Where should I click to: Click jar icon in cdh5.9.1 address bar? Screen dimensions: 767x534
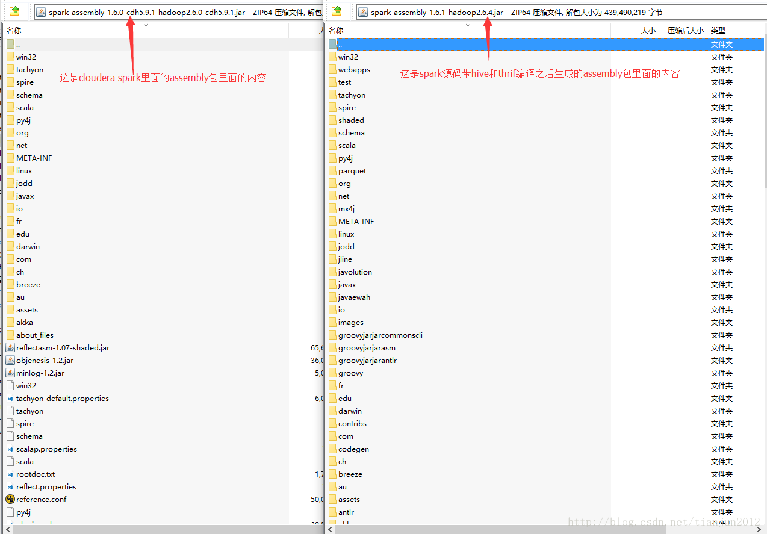tap(41, 11)
